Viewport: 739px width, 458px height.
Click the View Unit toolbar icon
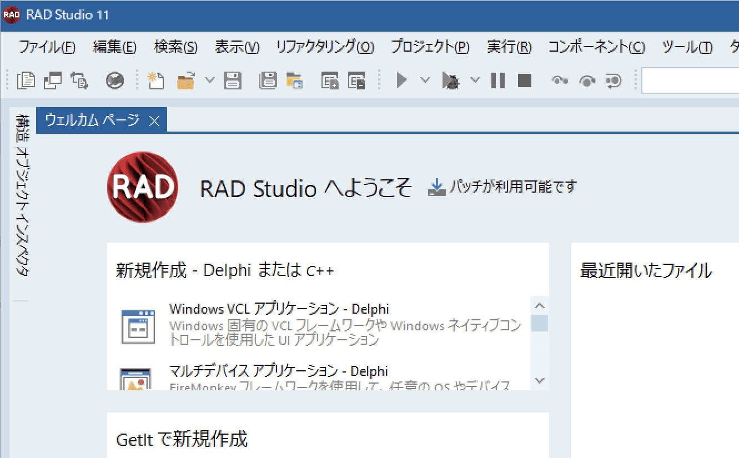(26, 80)
